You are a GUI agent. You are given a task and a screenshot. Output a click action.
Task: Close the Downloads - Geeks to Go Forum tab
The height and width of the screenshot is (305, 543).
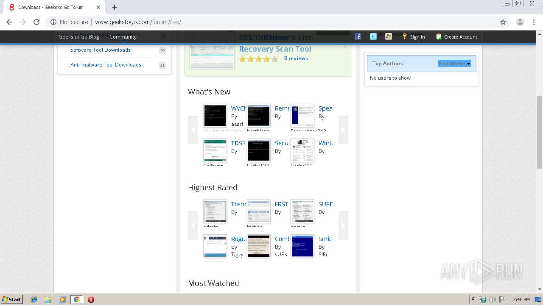pyautogui.click(x=98, y=7)
